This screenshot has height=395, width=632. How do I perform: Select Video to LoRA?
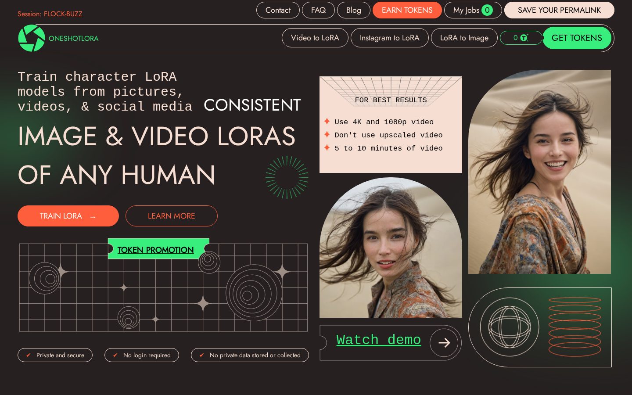[x=315, y=38]
